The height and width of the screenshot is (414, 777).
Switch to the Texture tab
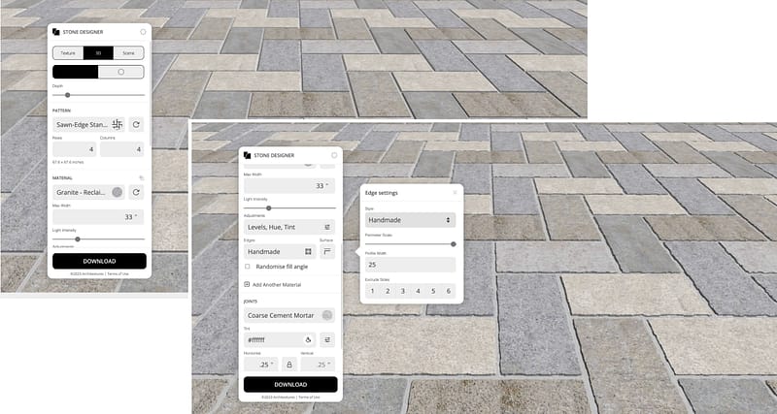coord(68,52)
